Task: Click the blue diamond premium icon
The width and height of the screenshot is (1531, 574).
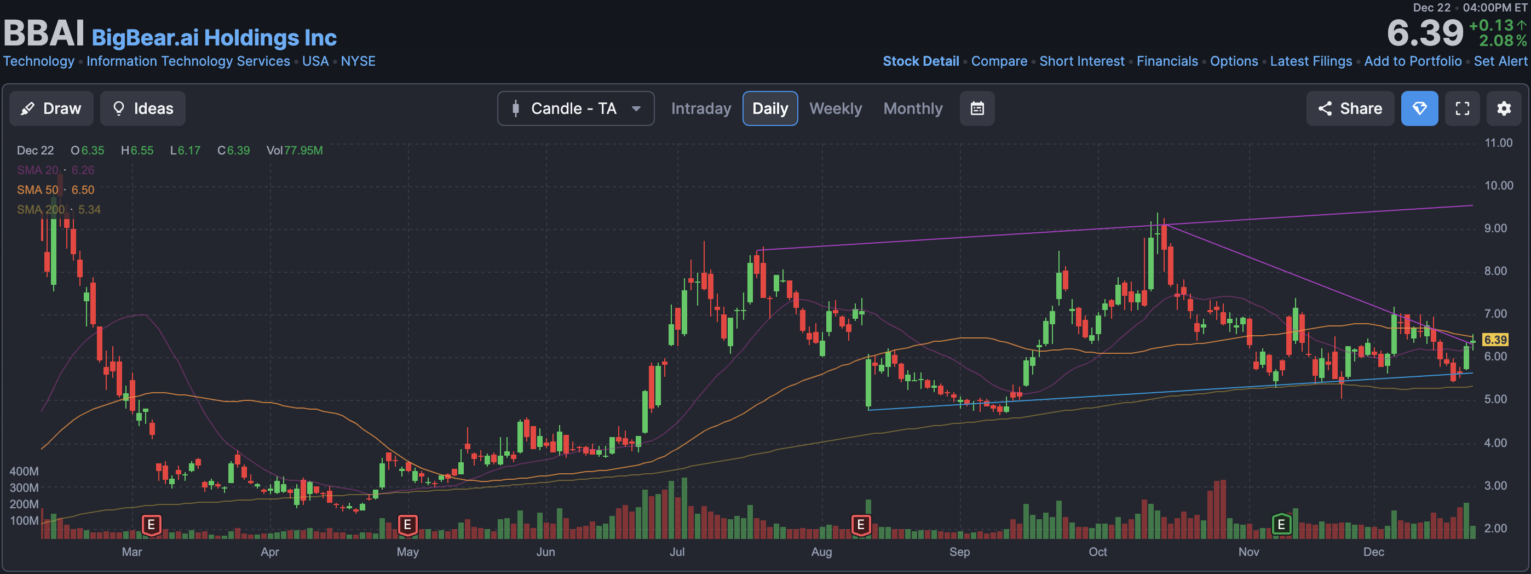Action: click(1419, 108)
